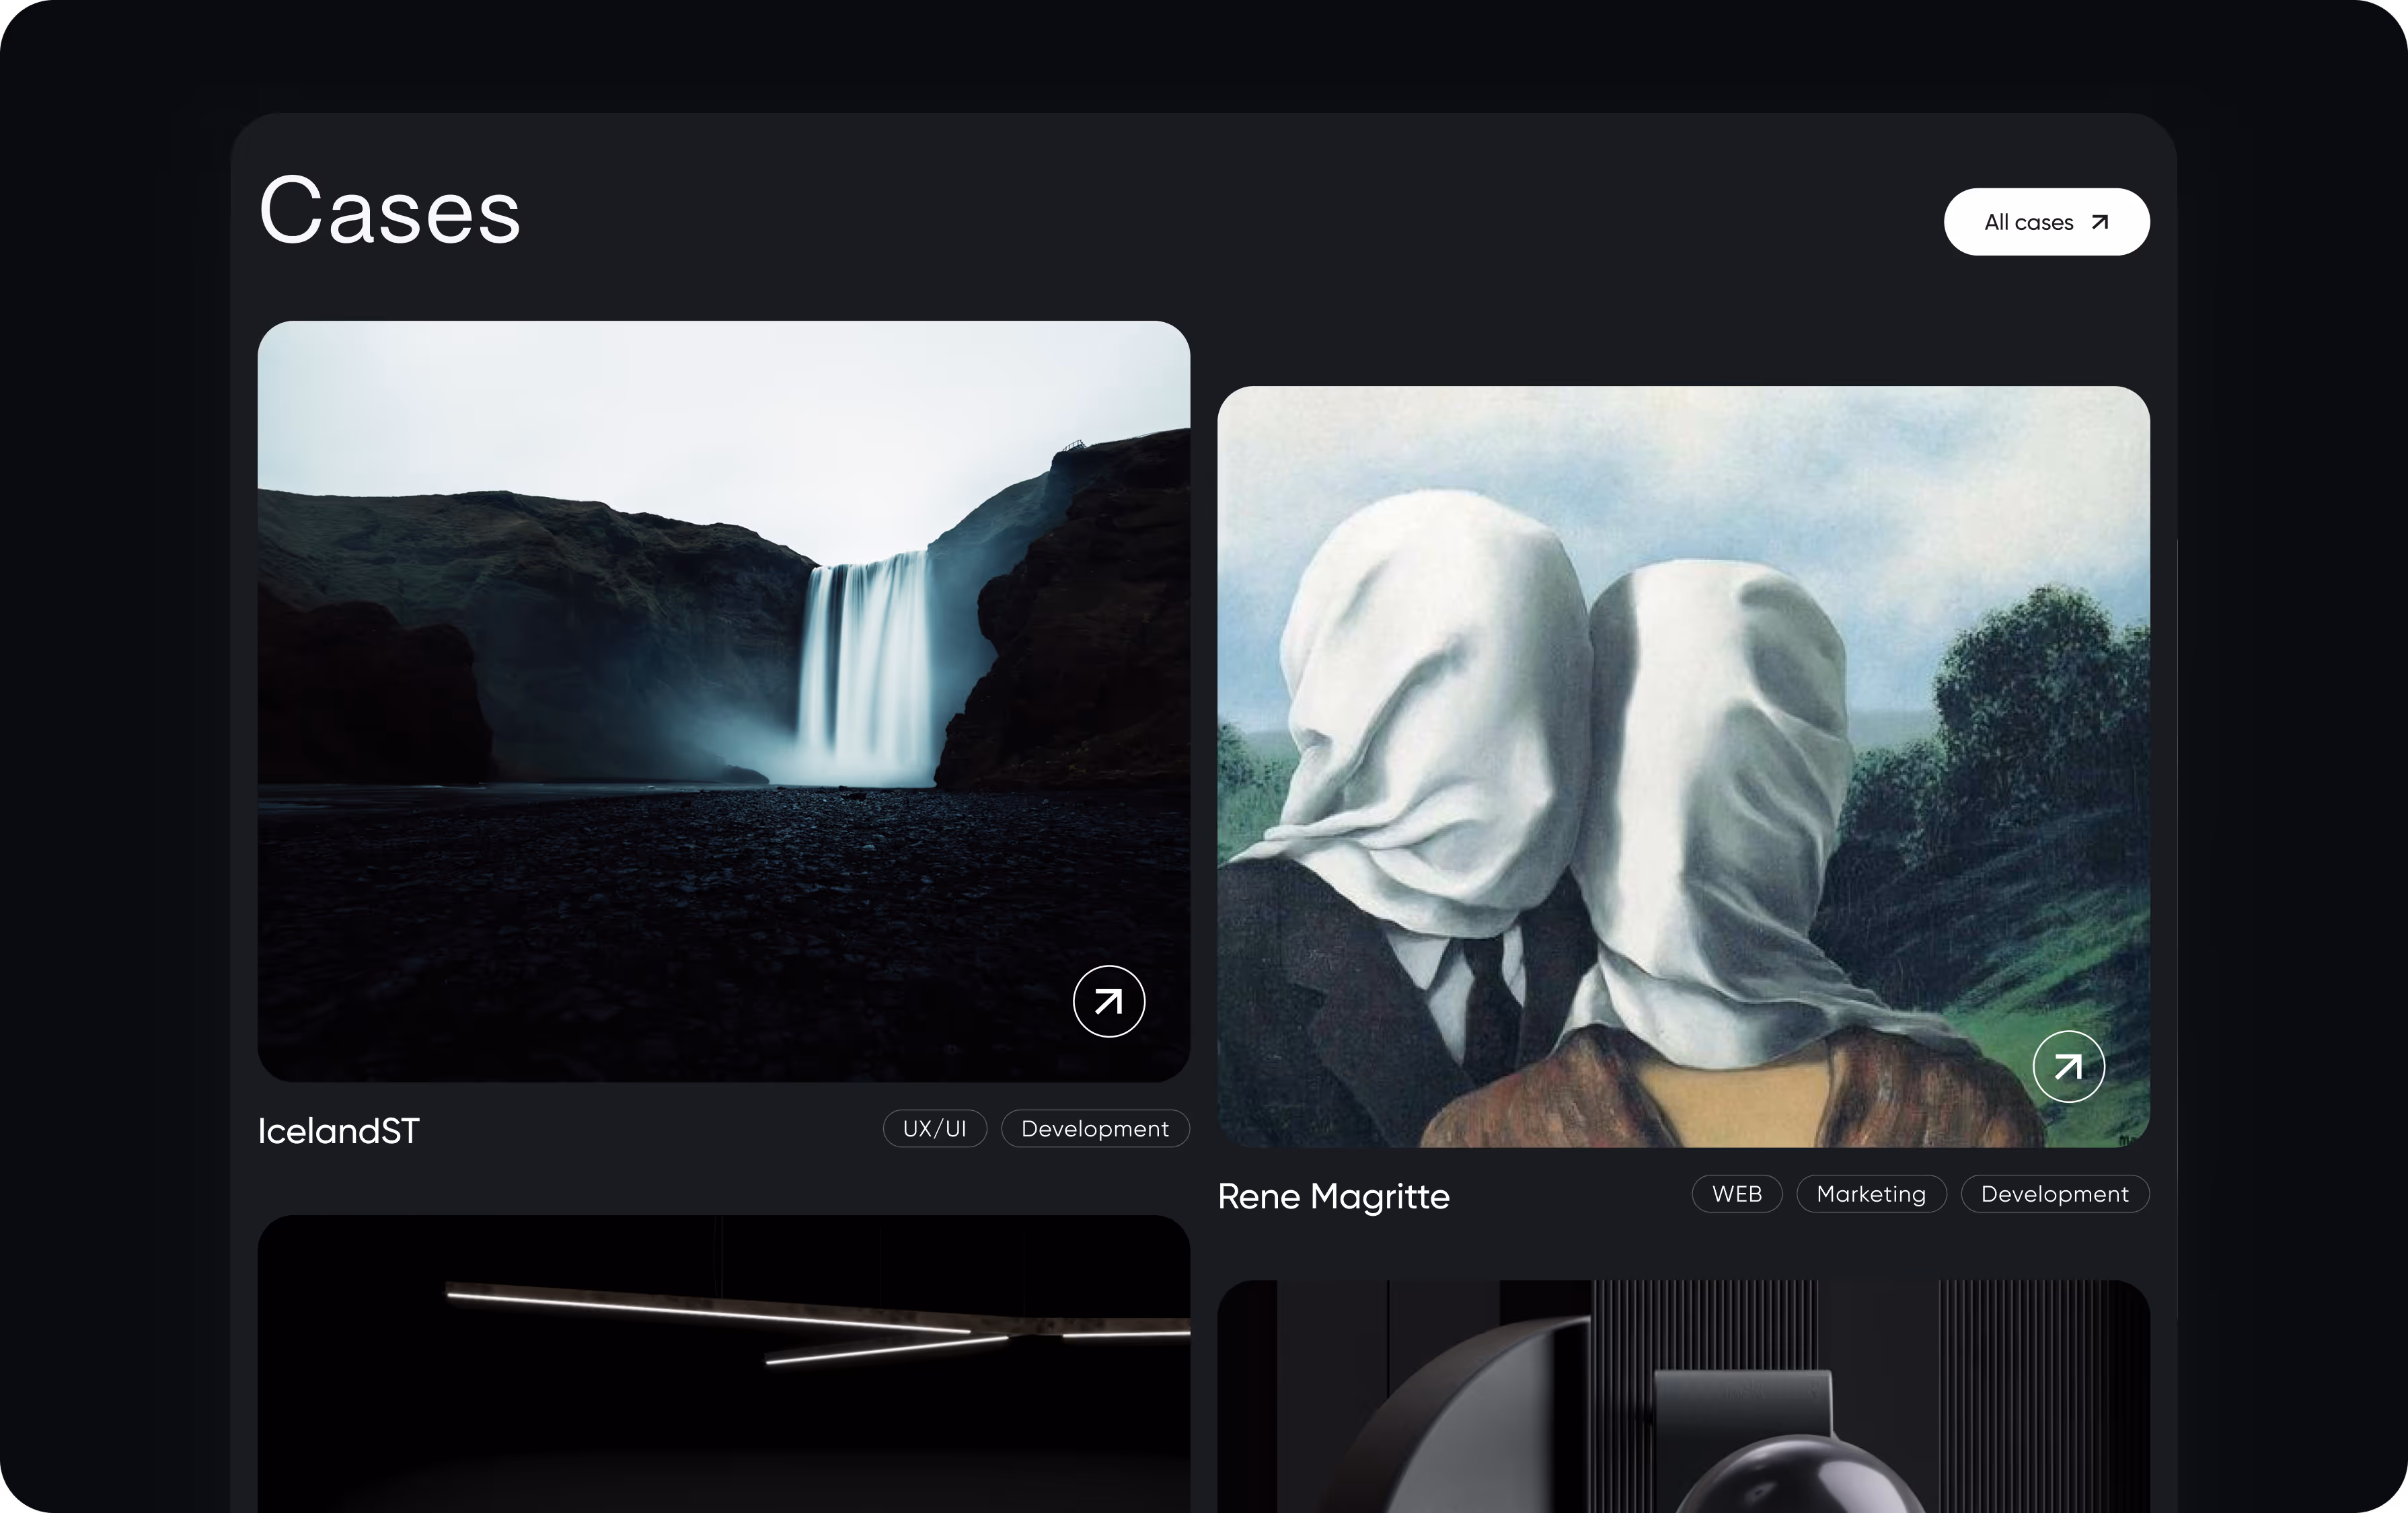The height and width of the screenshot is (1513, 2408).
Task: Select the Development tag under IcelandST
Action: [x=1095, y=1129]
